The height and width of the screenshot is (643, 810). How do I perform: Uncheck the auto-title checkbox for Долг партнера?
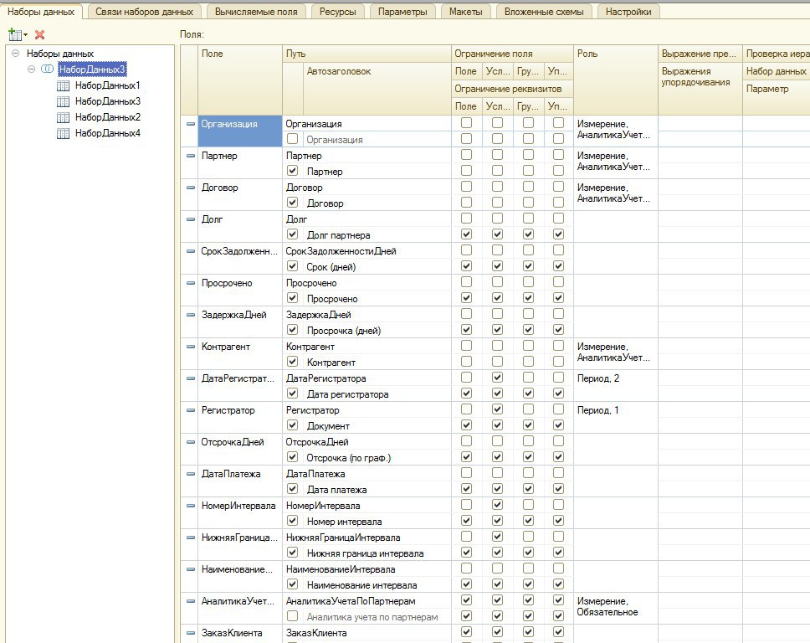(x=292, y=234)
